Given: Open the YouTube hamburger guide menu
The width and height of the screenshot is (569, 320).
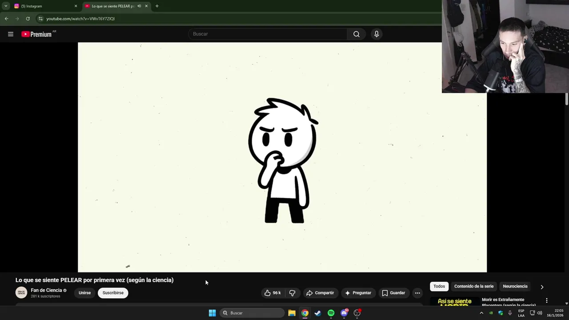Looking at the screenshot, I should [11, 34].
